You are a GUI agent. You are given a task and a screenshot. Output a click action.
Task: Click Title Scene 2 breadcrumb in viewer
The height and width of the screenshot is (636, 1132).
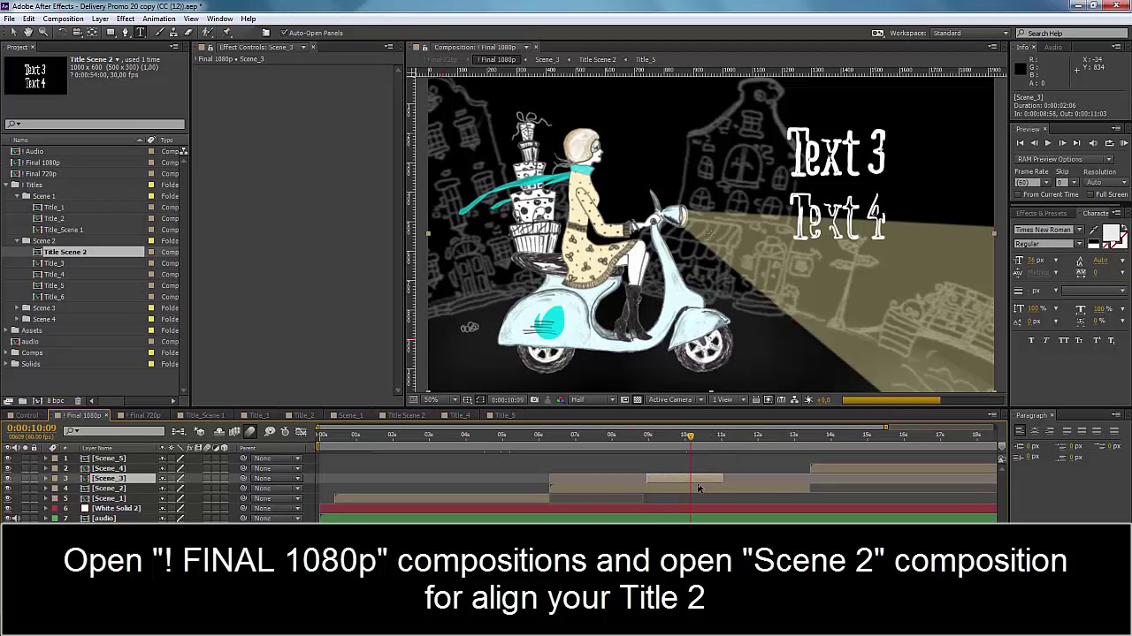point(597,59)
